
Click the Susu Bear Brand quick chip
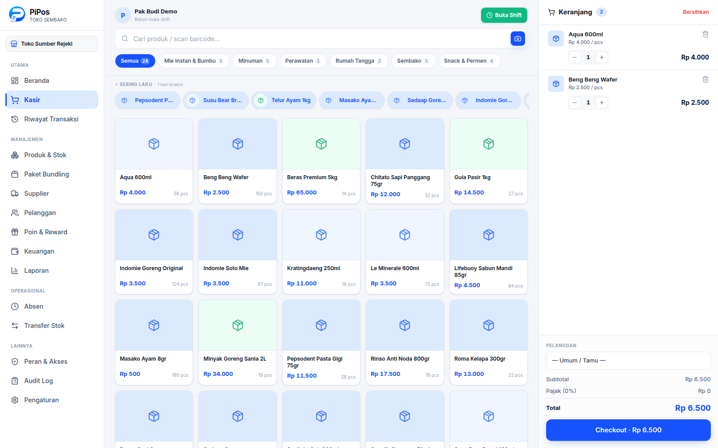coord(216,100)
